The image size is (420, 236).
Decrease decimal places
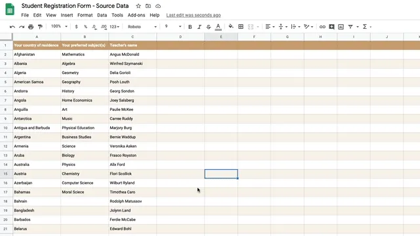(x=94, y=27)
